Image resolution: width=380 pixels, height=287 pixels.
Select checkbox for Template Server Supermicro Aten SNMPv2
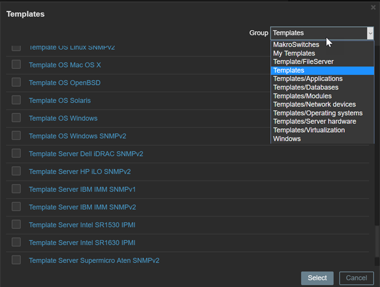16,260
